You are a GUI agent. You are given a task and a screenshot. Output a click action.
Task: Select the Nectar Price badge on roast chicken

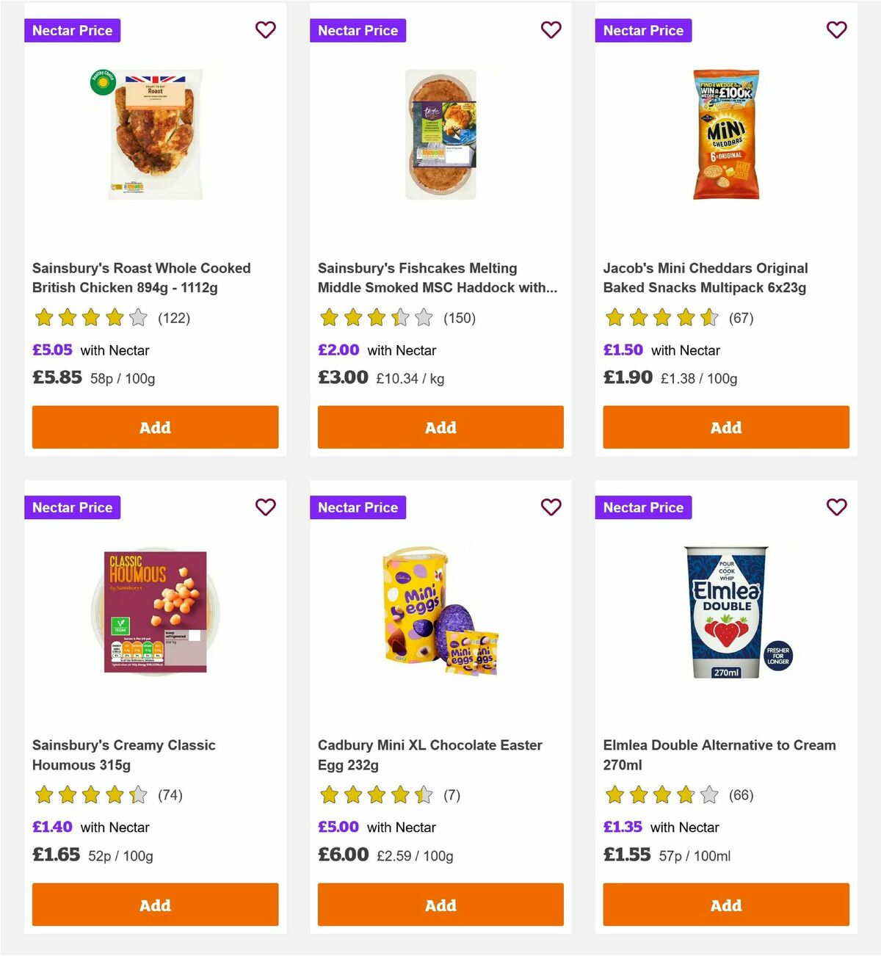point(72,30)
